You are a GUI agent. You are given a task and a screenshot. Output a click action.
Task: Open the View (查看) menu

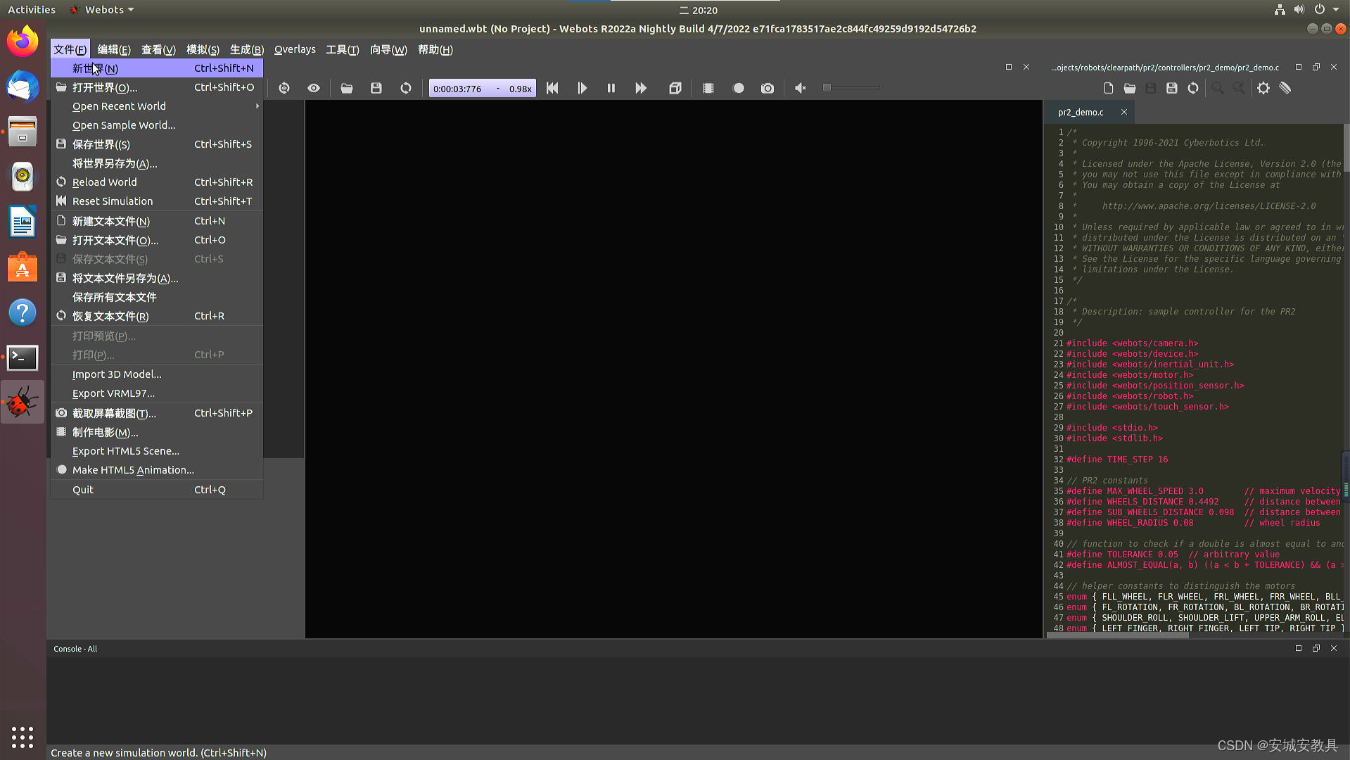(x=158, y=49)
